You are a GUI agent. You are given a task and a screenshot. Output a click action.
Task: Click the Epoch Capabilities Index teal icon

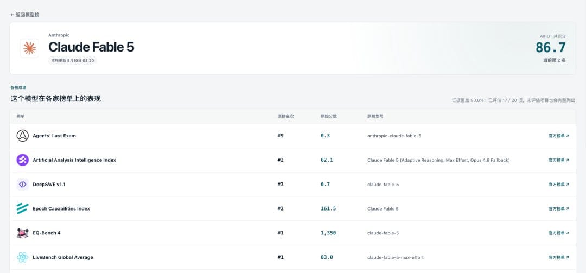pyautogui.click(x=22, y=208)
